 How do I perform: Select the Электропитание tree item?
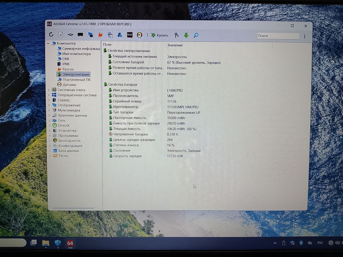point(74,74)
